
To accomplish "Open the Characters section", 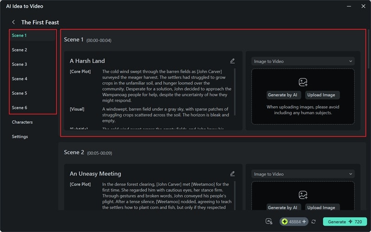I will (x=22, y=122).
